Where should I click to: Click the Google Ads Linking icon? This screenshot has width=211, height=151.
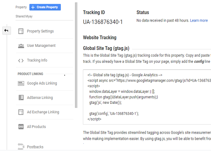(x=21, y=83)
